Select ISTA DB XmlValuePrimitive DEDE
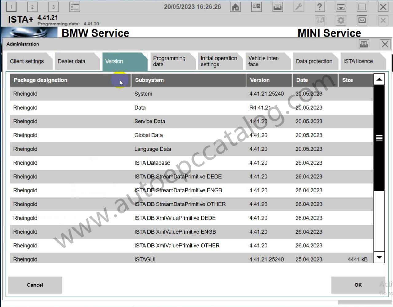 [191, 218]
